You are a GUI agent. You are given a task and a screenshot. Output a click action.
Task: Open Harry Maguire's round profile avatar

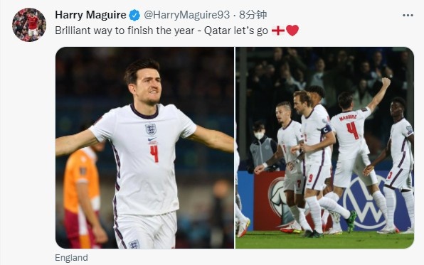(x=29, y=25)
